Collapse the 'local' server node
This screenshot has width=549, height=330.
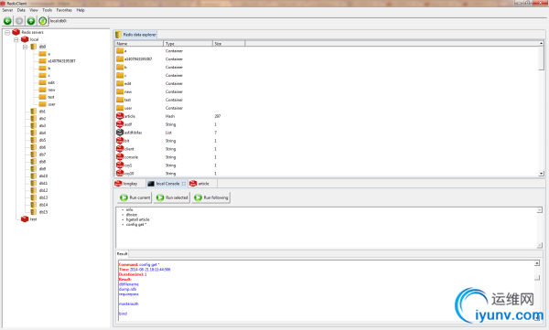click(16, 39)
